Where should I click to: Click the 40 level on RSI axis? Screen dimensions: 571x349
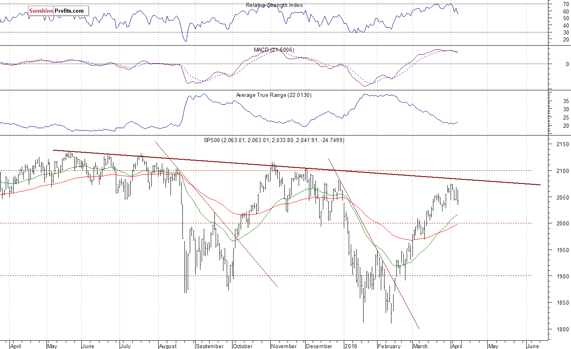tap(566, 25)
